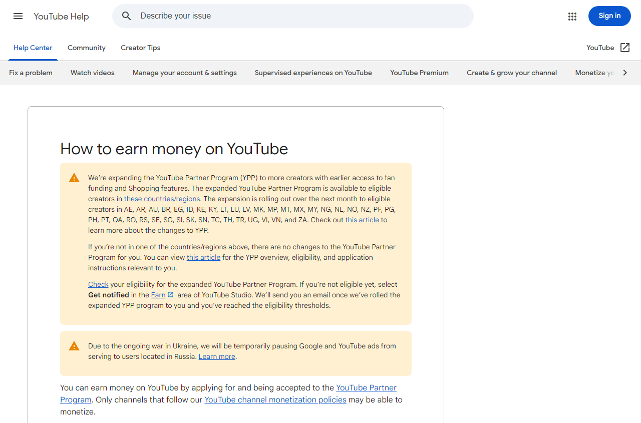Screen dimensions: 641x423
Task: Click the YouTube link at top right
Action: pos(600,48)
